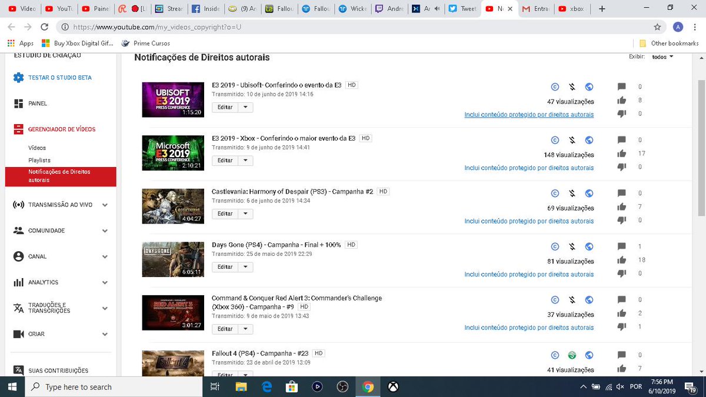Image resolution: width=706 pixels, height=397 pixels.
Task: Click thumbs-down icon for Red Alert 3 video
Action: [x=622, y=326]
